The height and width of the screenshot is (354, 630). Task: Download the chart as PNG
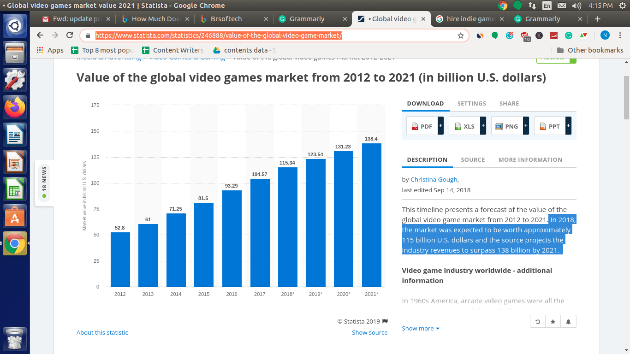tap(507, 126)
